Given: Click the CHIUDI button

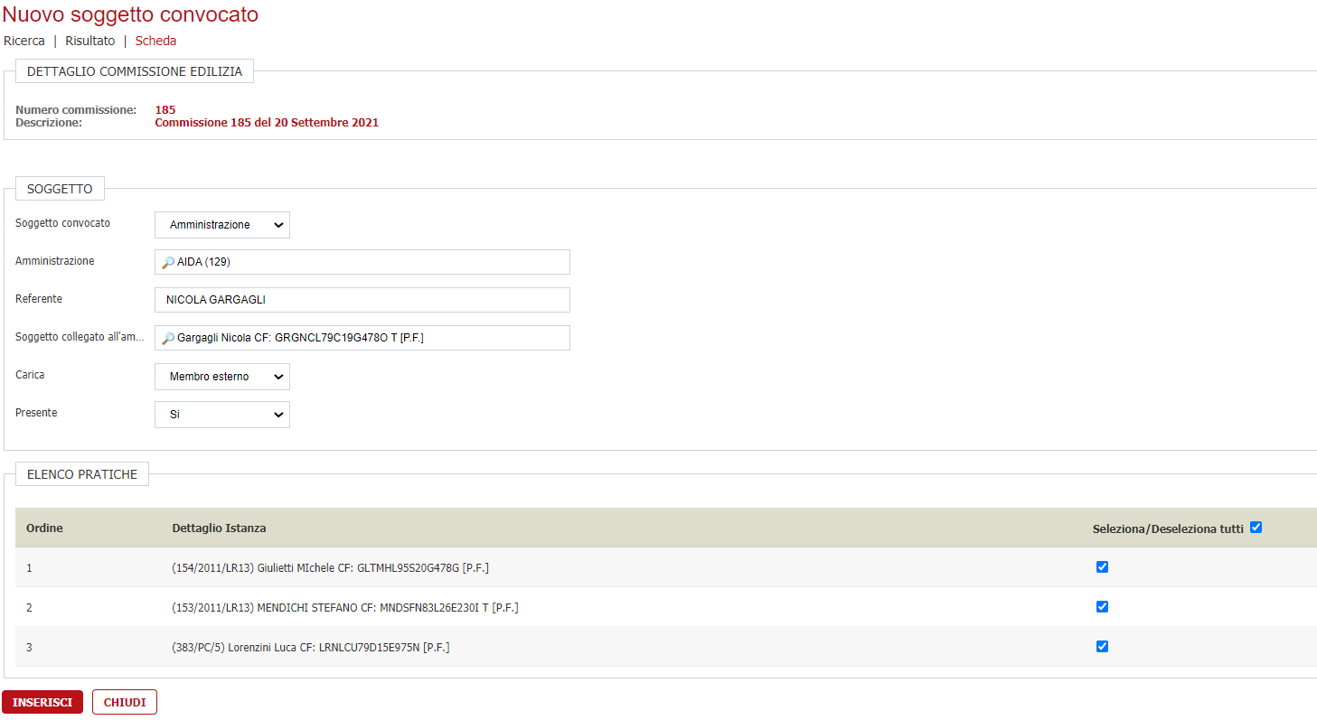Looking at the screenshot, I should (125, 702).
